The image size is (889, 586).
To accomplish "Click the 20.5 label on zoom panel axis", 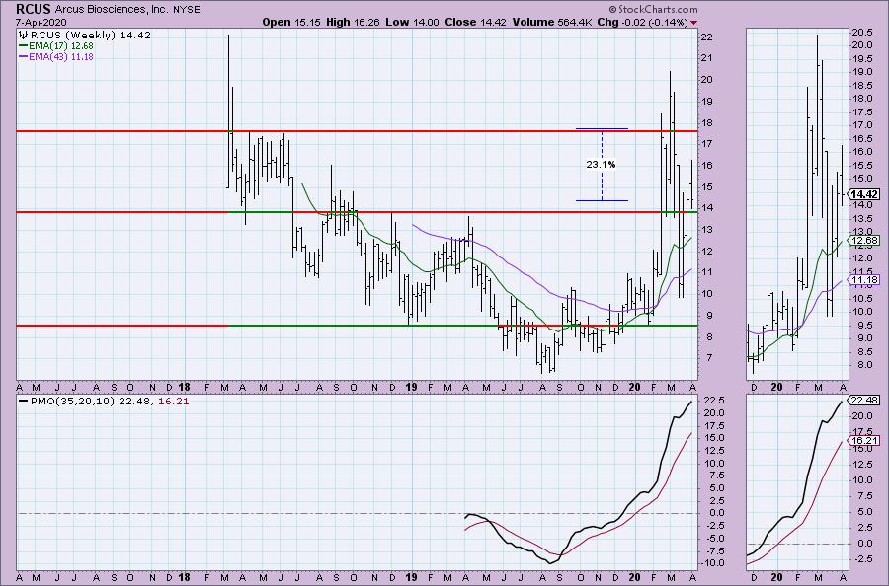I will coord(861,33).
